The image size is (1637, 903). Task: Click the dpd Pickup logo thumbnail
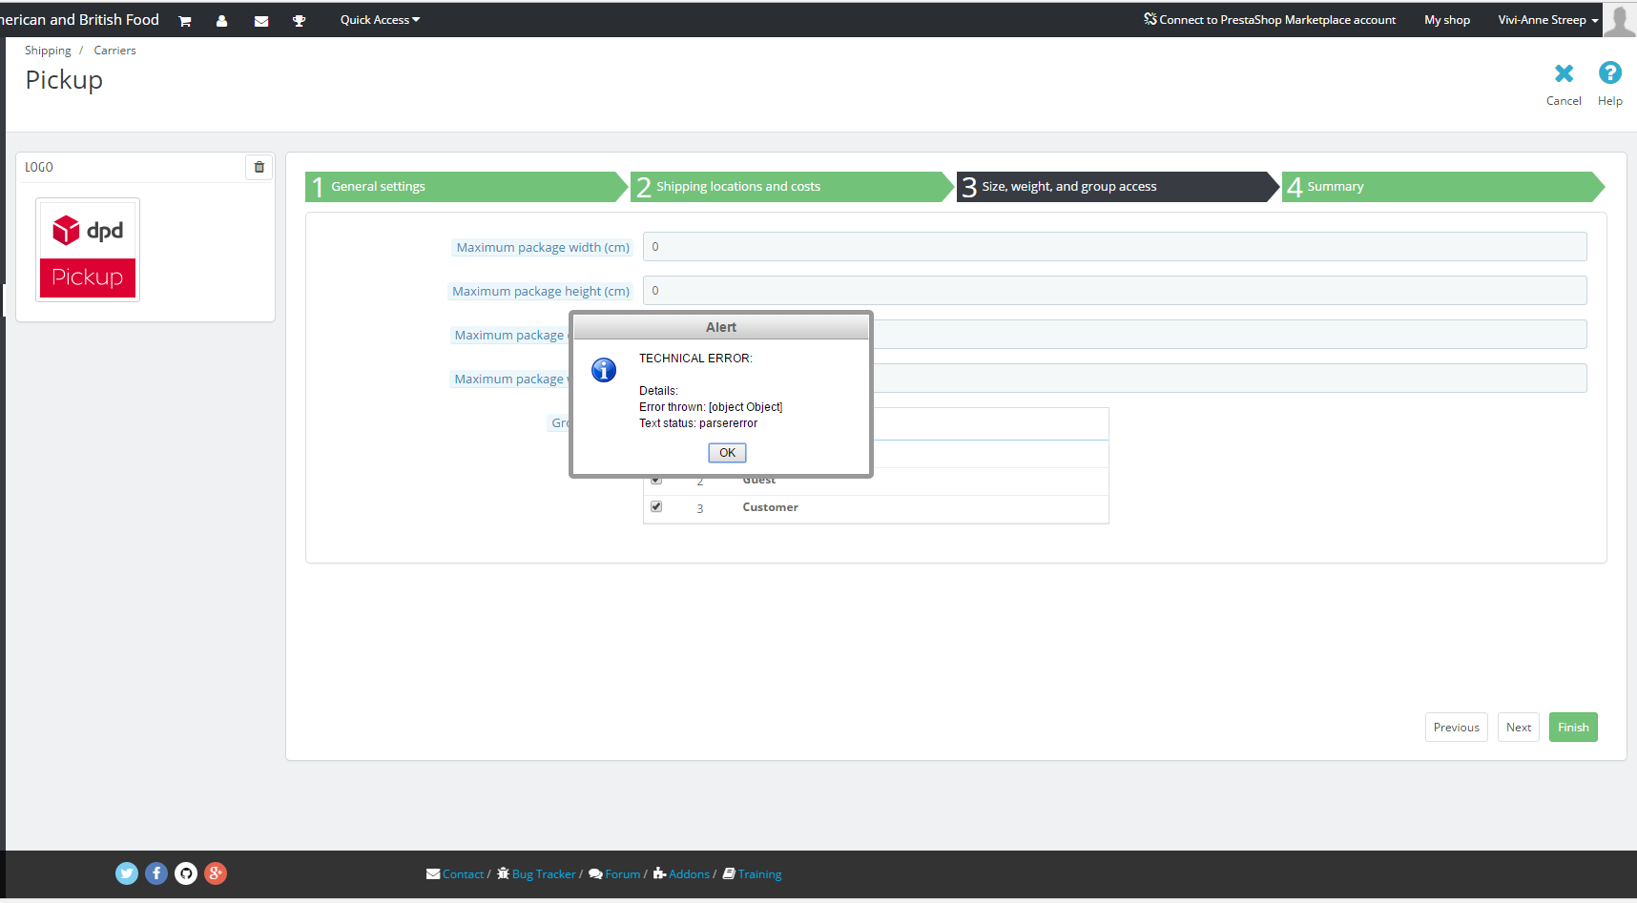click(x=88, y=250)
